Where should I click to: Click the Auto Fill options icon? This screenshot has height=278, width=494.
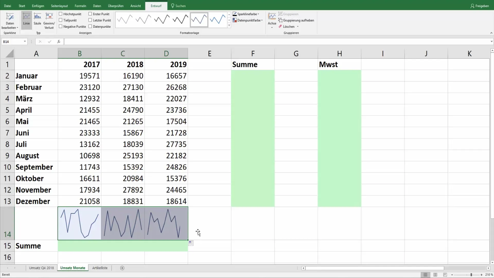[191, 243]
